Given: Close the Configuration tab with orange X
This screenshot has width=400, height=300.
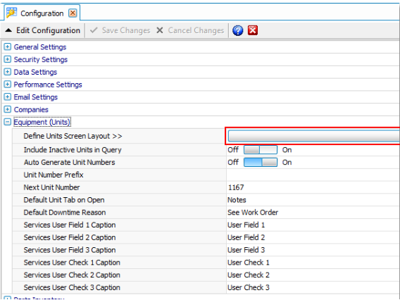Looking at the screenshot, I should 73,13.
